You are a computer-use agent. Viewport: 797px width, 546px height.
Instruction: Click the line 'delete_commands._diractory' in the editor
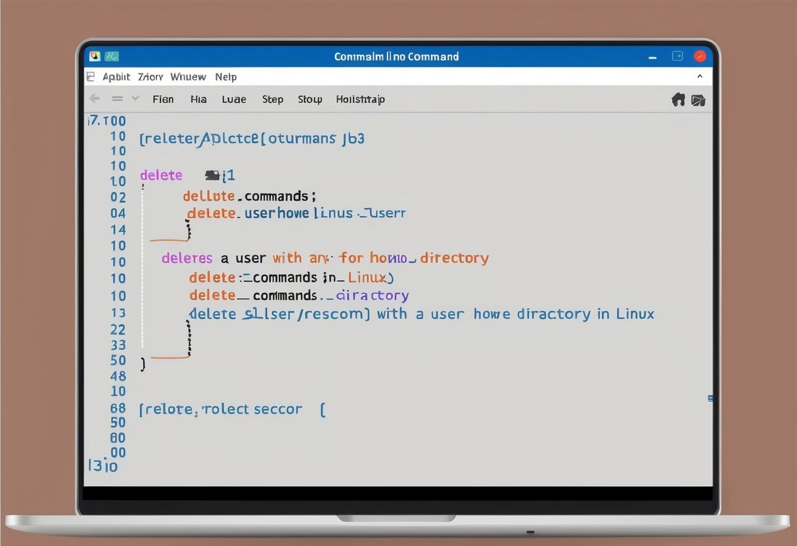click(299, 295)
